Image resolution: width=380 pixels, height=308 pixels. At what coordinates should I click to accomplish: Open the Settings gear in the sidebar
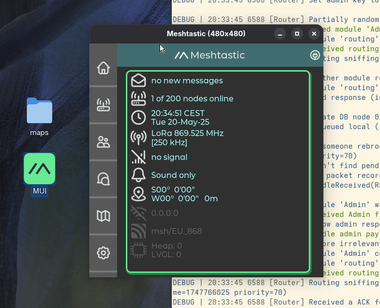click(103, 253)
